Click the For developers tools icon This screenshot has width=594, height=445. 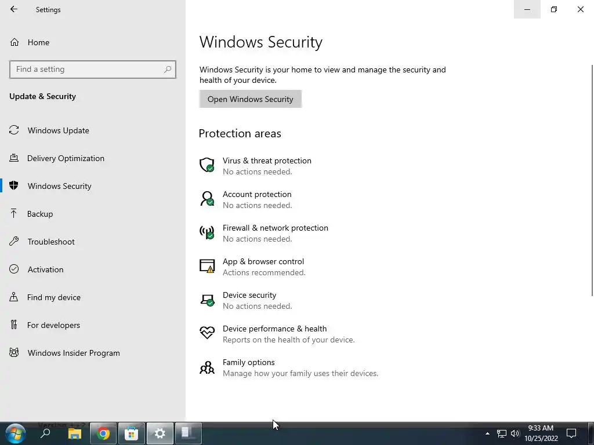[x=14, y=324]
